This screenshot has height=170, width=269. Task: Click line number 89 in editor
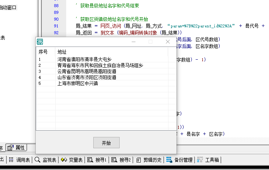tap(56, 12)
